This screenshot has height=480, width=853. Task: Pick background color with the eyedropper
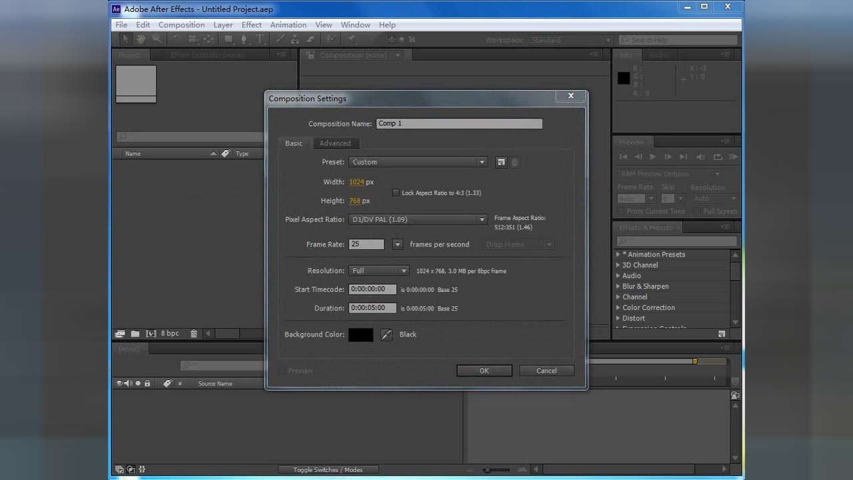click(x=387, y=335)
